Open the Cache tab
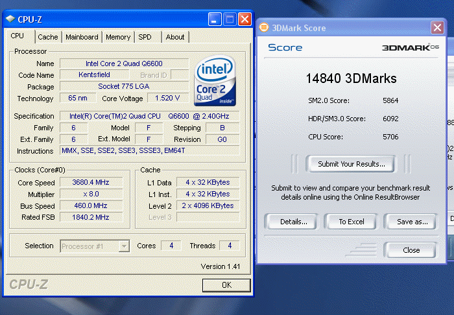 pyautogui.click(x=48, y=37)
